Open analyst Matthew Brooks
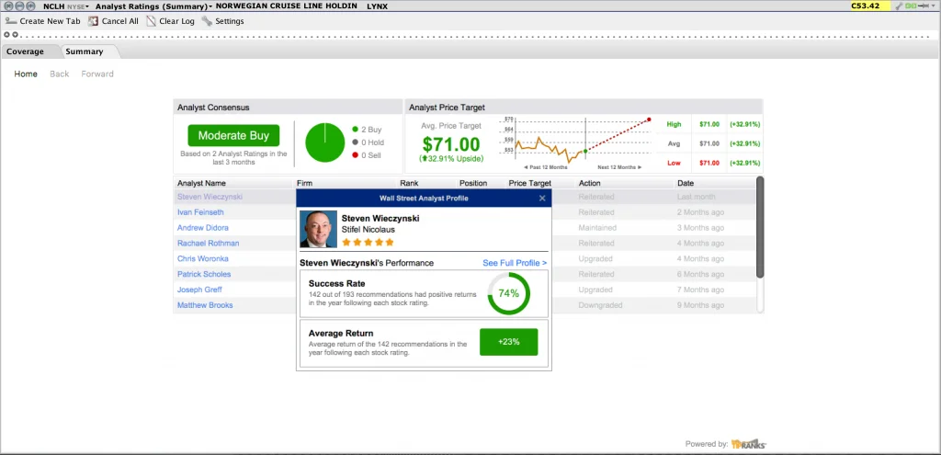Viewport: 941px width, 455px height. (205, 305)
